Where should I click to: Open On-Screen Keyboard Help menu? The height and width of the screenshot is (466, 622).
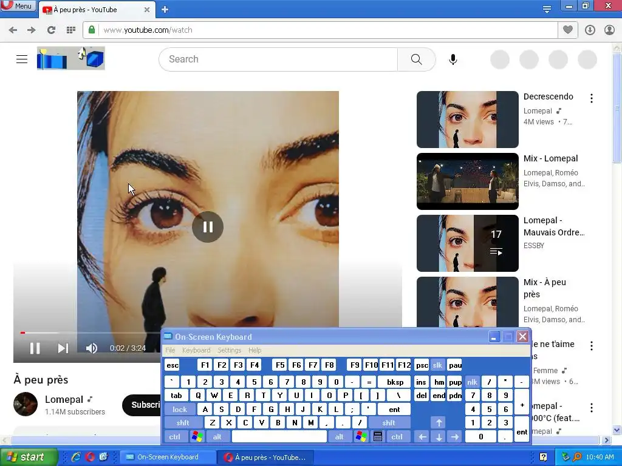[x=255, y=350]
